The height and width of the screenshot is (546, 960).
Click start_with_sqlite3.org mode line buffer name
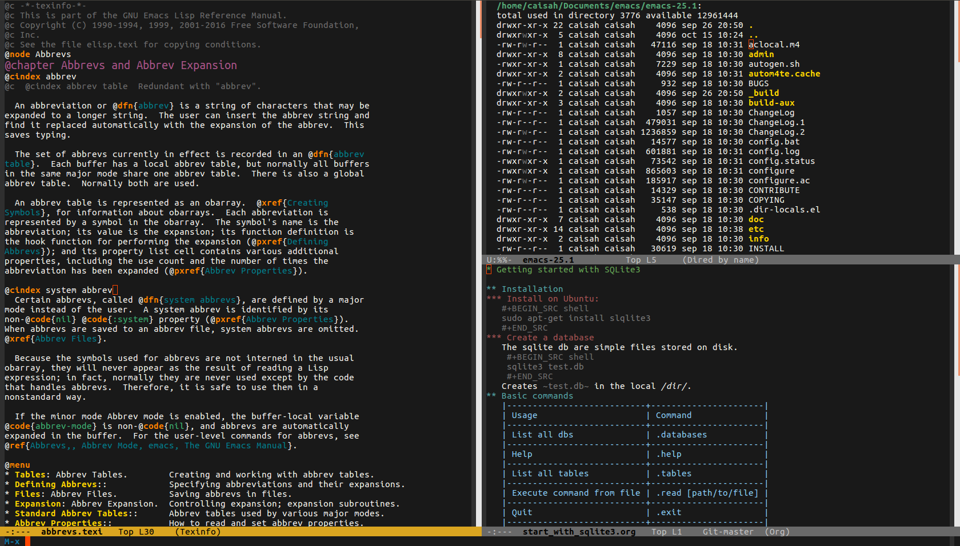[579, 532]
